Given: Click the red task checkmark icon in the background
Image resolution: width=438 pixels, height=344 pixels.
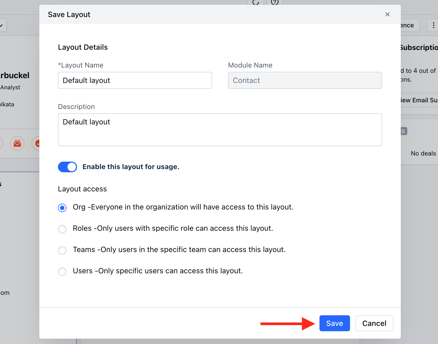Looking at the screenshot, I should pyautogui.click(x=36, y=144).
